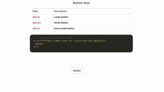The height and width of the screenshot is (92, 164).
Task: Click the Anchor button
Action: coord(77,71)
